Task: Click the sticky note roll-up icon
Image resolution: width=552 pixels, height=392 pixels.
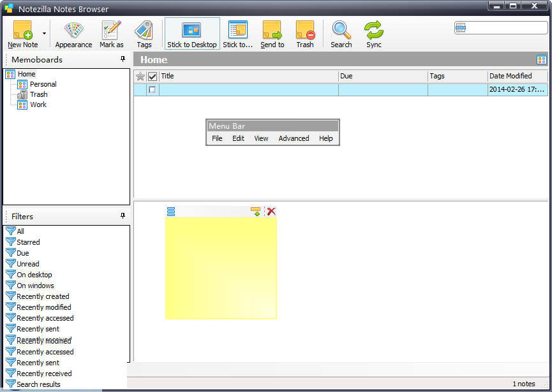Action: pyautogui.click(x=256, y=212)
